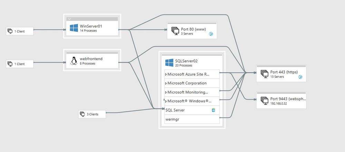Click the Windows logo on WinServer01
The height and width of the screenshot is (152, 345).
(74, 28)
